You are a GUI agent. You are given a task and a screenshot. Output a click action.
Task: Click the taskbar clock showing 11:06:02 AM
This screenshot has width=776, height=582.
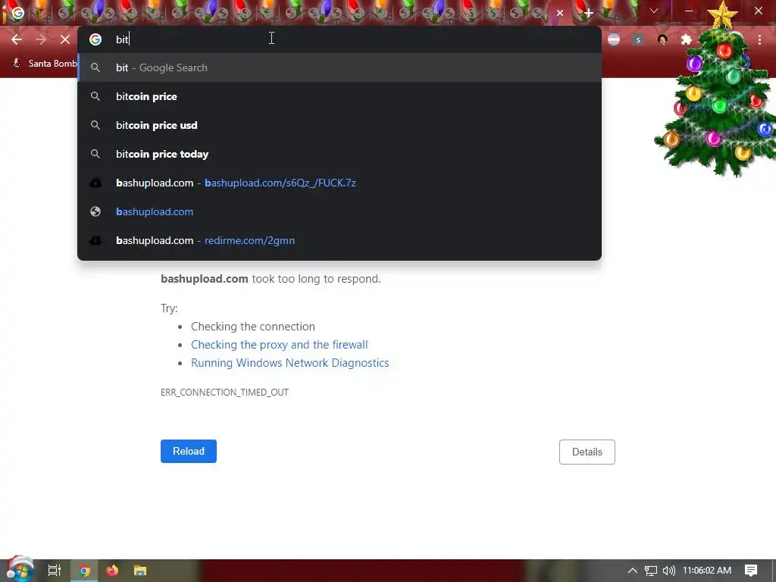click(x=707, y=571)
